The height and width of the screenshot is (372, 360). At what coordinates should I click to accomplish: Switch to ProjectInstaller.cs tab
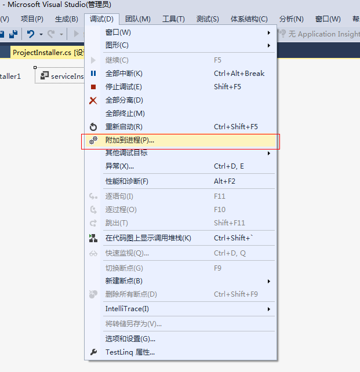tap(47, 52)
